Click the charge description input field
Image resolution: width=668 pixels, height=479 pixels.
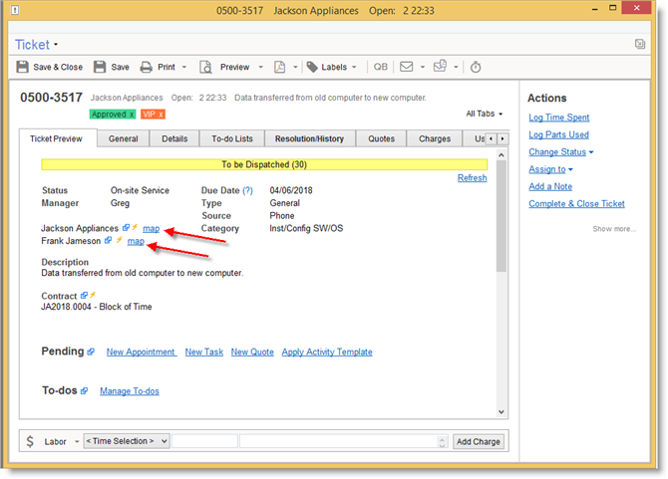tap(339, 441)
